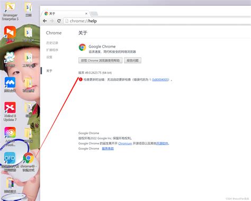Open the 开源软件 link
The height and width of the screenshot is (201, 251).
162,143
